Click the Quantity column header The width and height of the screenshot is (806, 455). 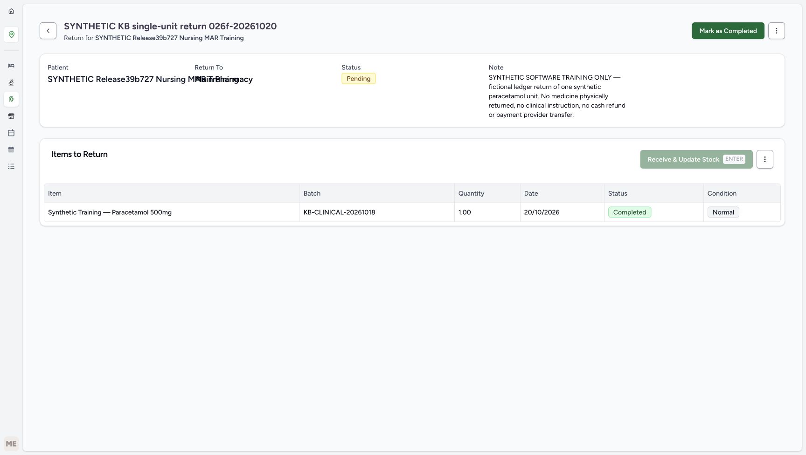[487, 193]
